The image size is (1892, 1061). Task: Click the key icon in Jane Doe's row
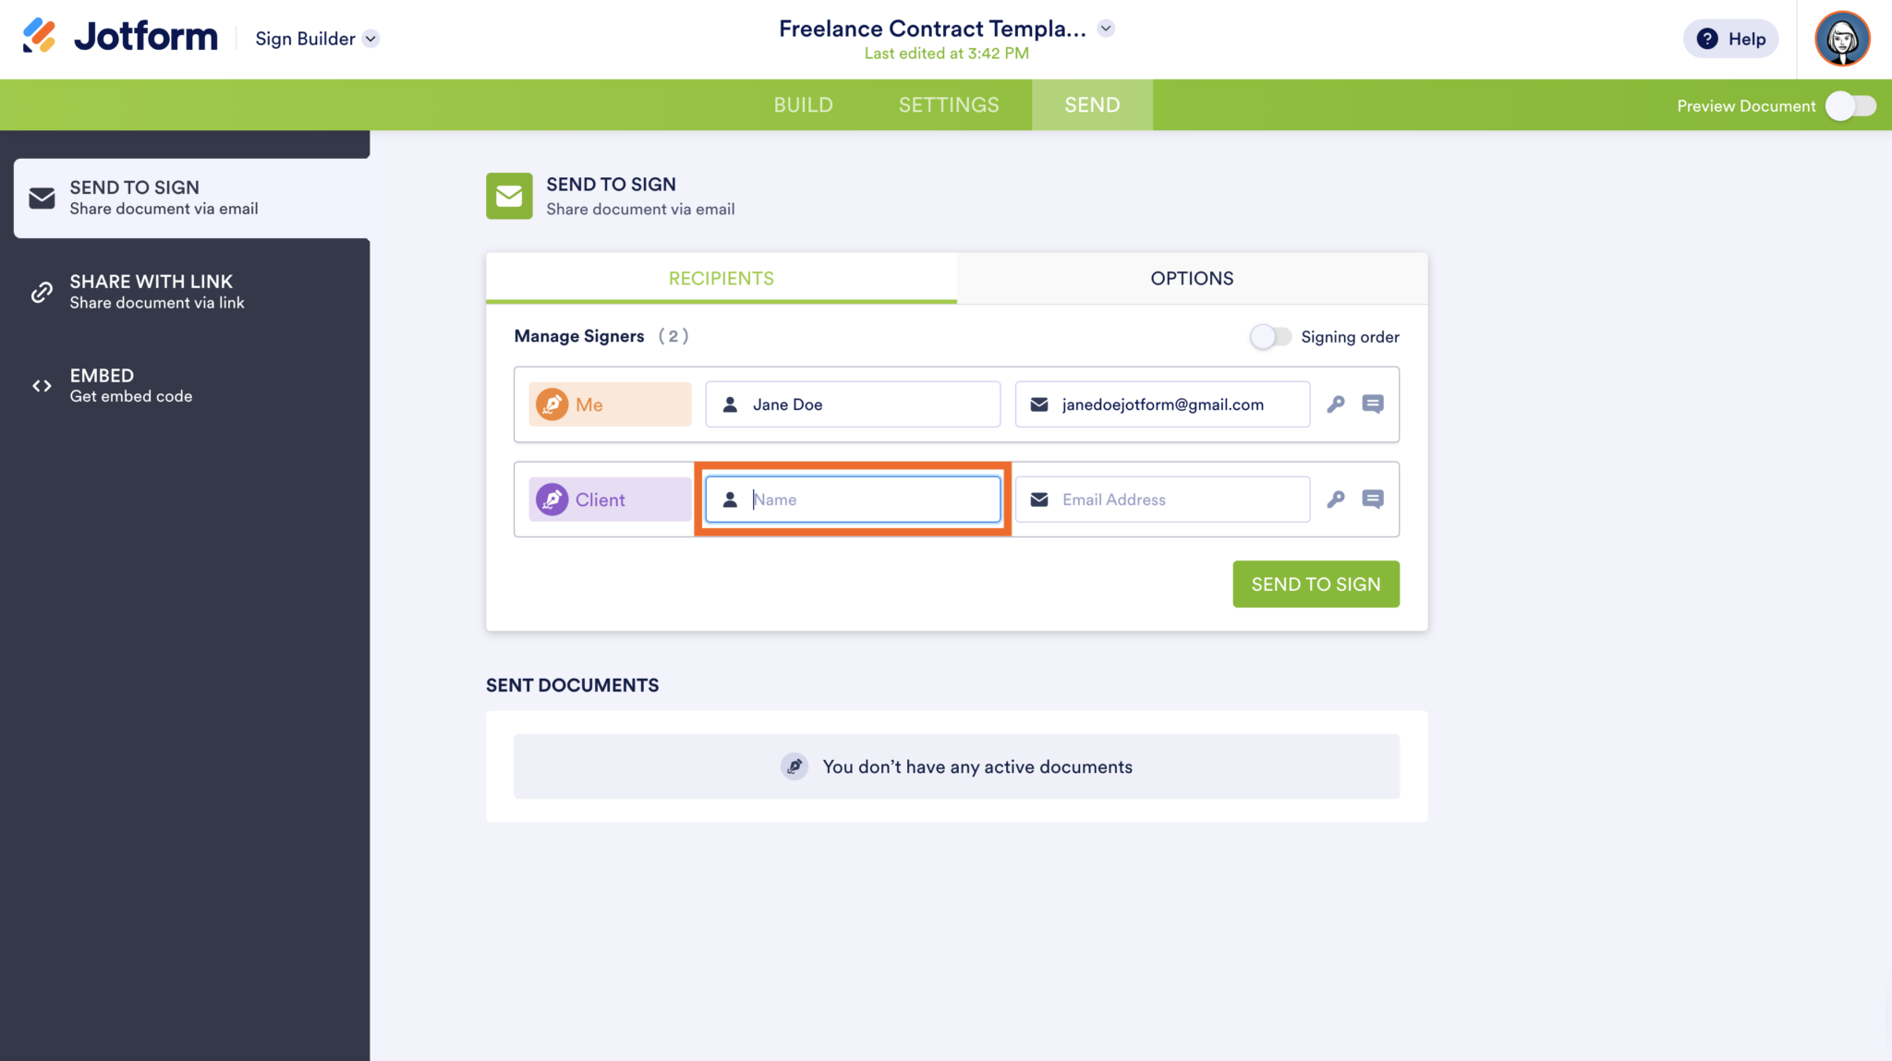(1338, 404)
